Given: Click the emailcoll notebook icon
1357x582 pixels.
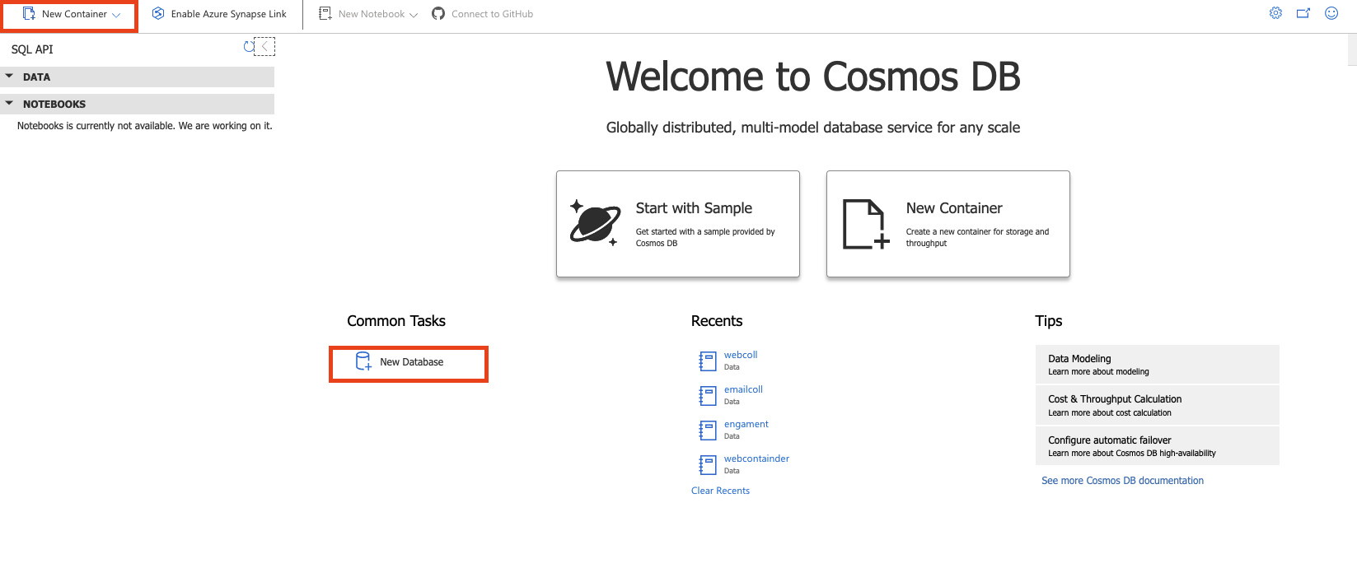Looking at the screenshot, I should tap(708, 395).
